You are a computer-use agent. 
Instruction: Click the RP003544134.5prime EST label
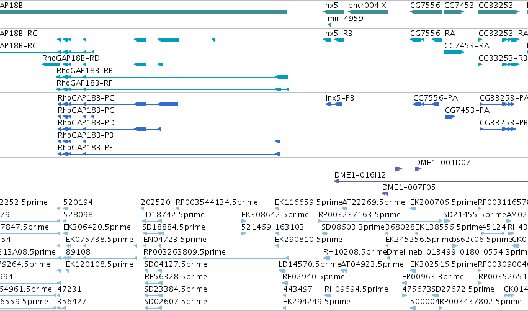click(x=217, y=202)
